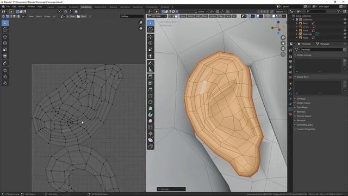Select the Measure tool in 3D viewport
The image size is (348, 196).
click(x=151, y=70)
